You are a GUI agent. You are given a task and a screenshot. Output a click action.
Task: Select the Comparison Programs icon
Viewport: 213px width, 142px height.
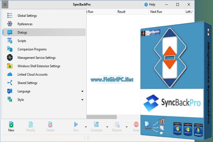[10, 49]
